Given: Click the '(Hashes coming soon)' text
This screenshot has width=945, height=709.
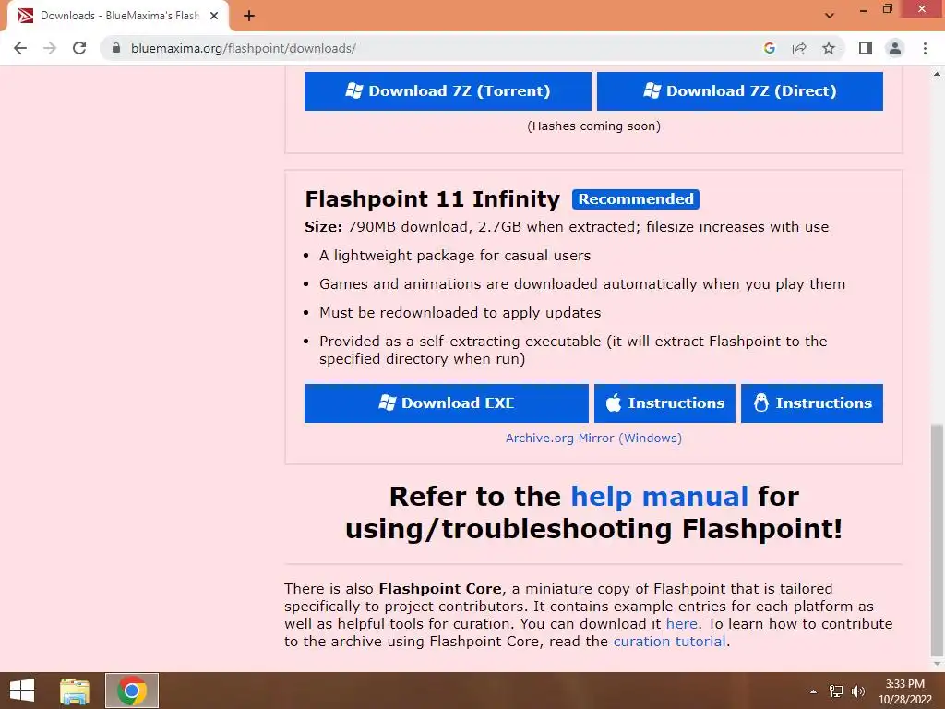Looking at the screenshot, I should (x=593, y=126).
